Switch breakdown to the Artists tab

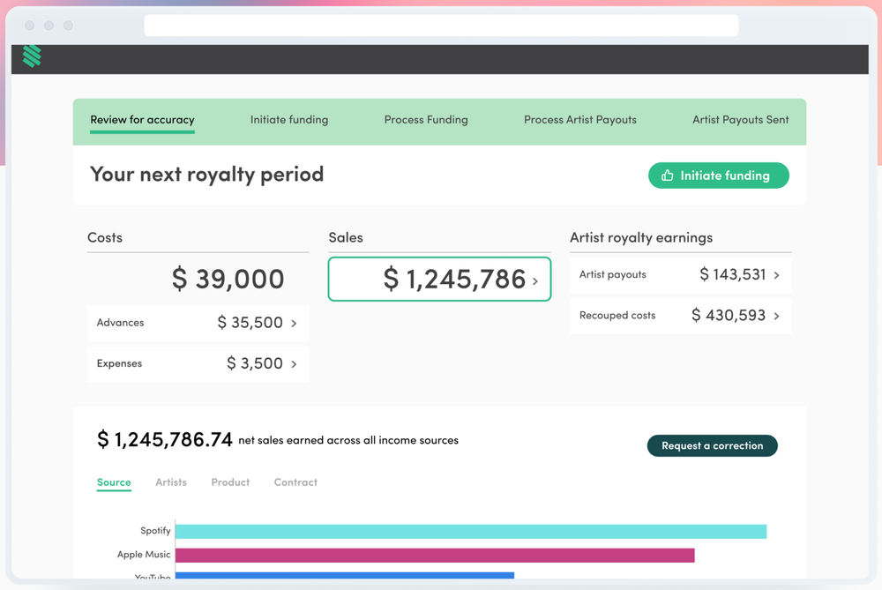171,482
